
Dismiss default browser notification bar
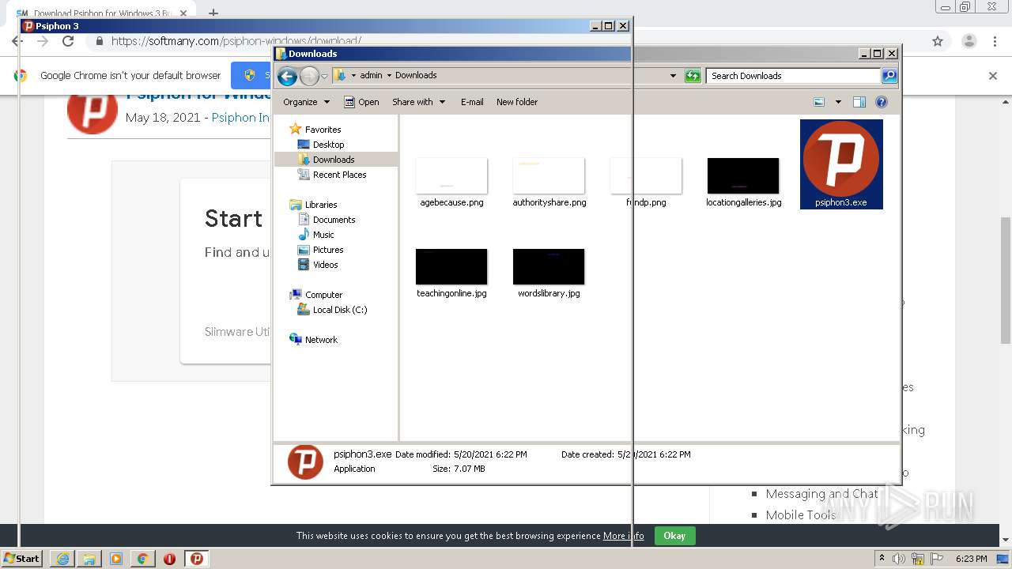coord(993,76)
